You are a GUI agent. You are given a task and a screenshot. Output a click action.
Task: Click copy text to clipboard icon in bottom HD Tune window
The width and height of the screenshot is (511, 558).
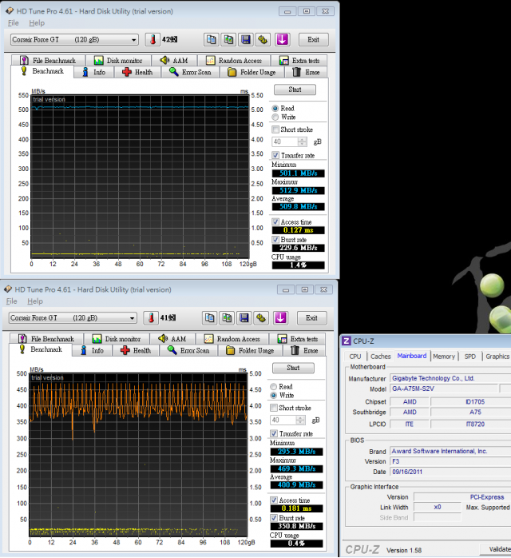(x=209, y=318)
